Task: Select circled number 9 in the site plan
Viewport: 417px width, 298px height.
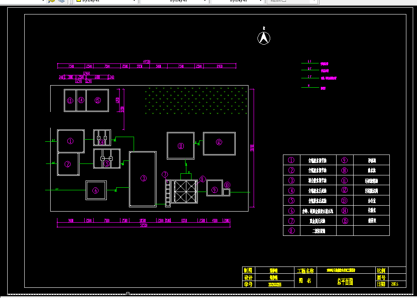Action: (x=214, y=190)
